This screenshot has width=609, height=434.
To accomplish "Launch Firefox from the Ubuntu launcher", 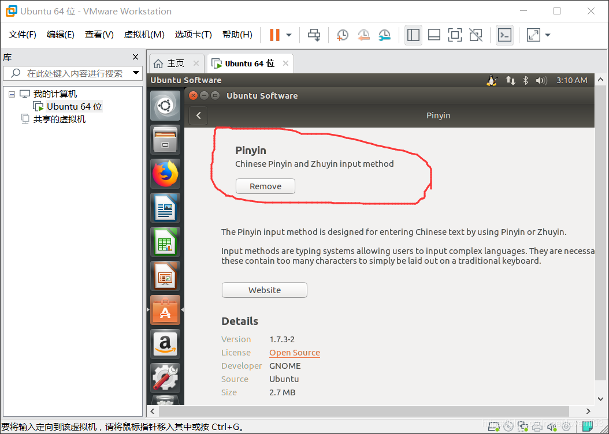I will pos(165,174).
